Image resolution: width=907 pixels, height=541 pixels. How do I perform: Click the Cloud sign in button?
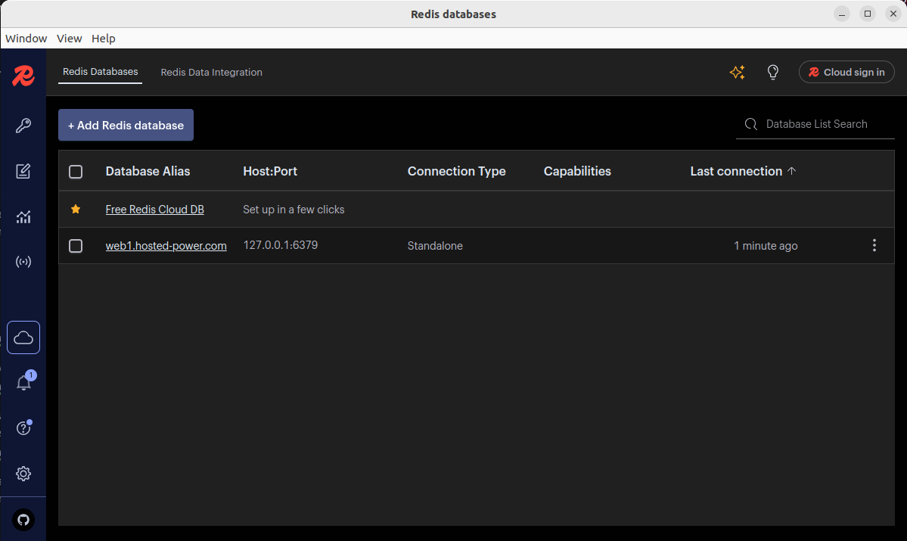846,73
